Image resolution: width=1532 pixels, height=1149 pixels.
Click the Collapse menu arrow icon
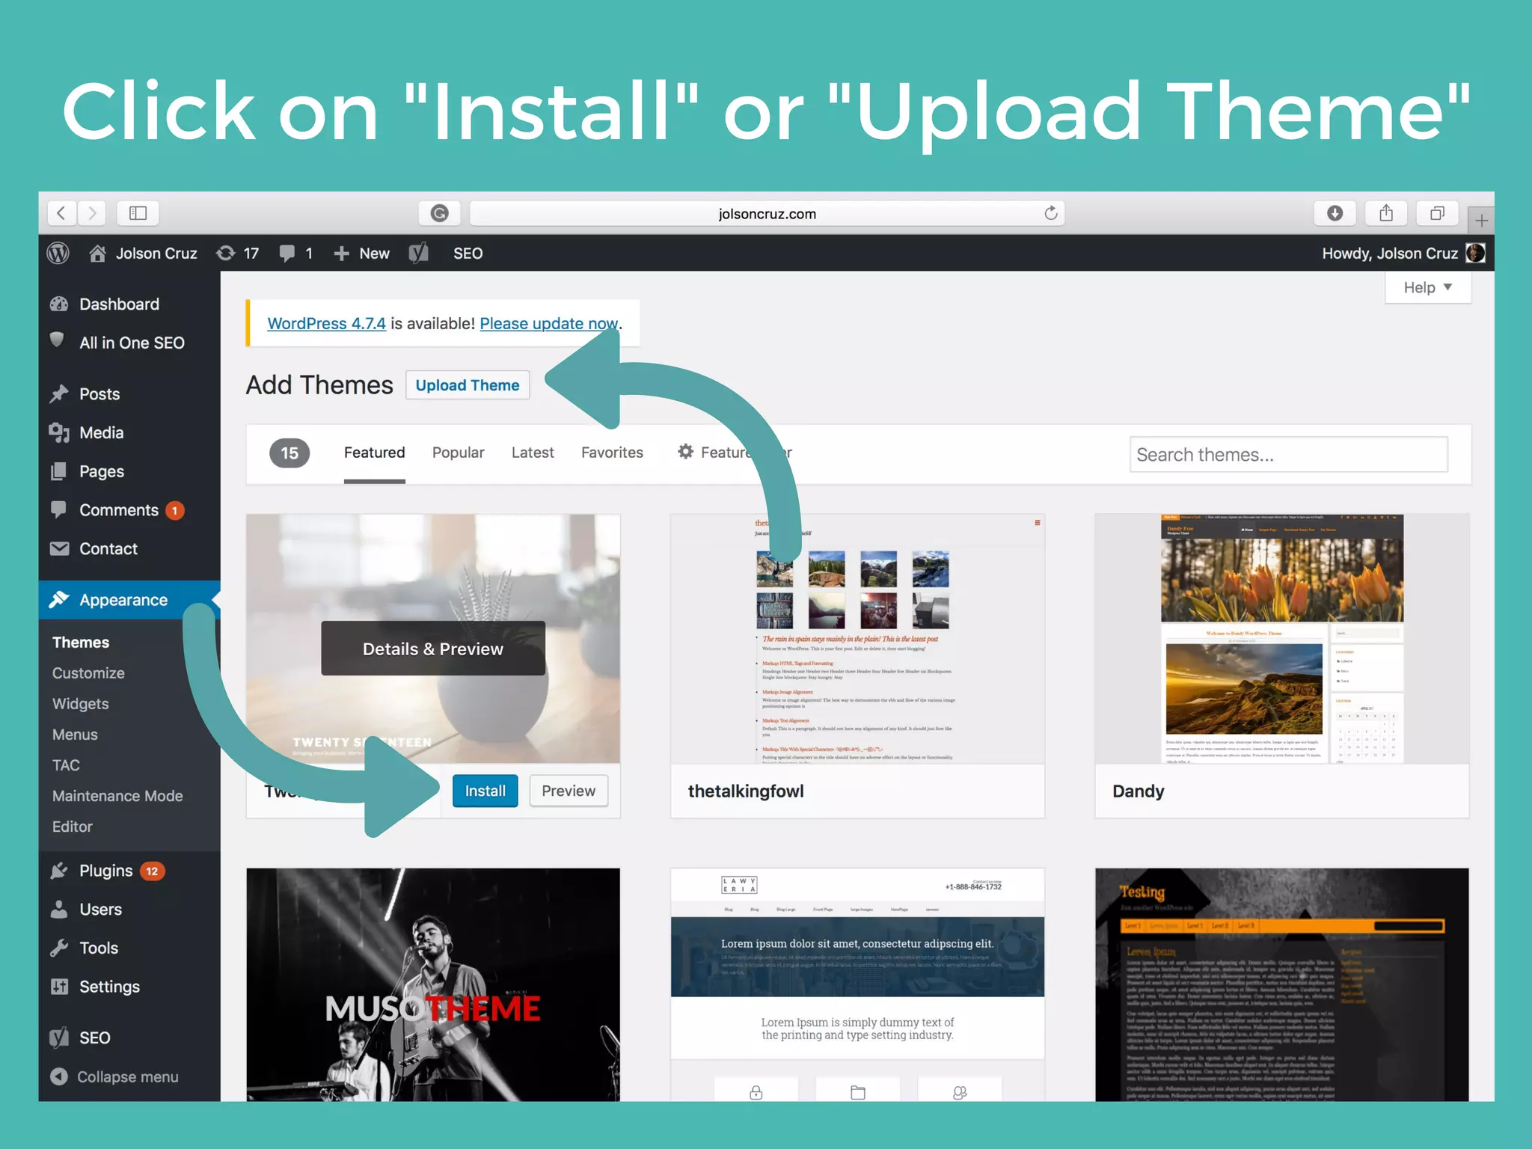(x=59, y=1076)
